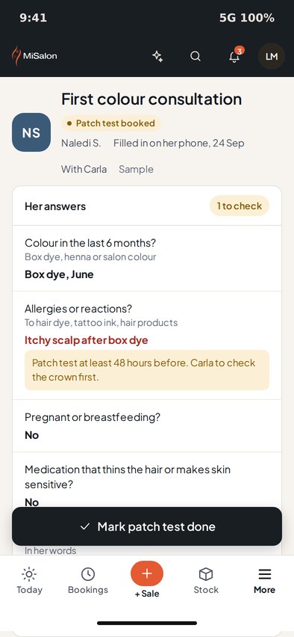Tap the NS client avatar
Screen dimensions: 294x637
pyautogui.click(x=31, y=132)
